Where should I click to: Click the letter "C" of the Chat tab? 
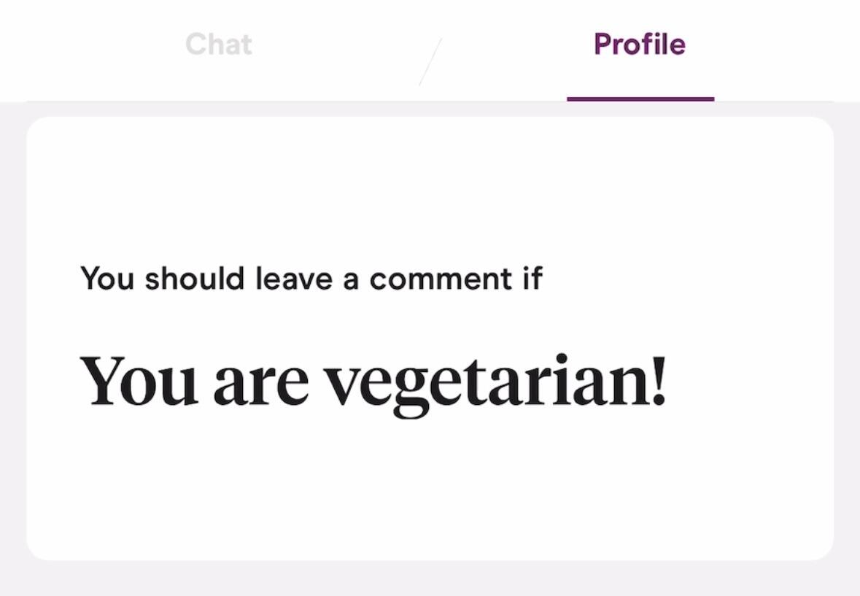pos(196,44)
